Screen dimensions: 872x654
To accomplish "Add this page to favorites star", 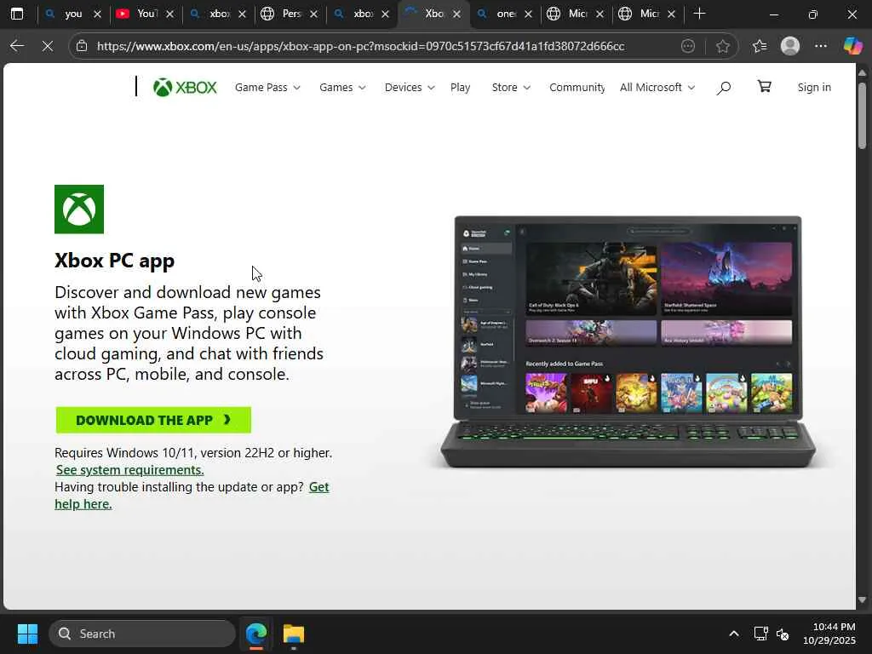I will (x=722, y=46).
